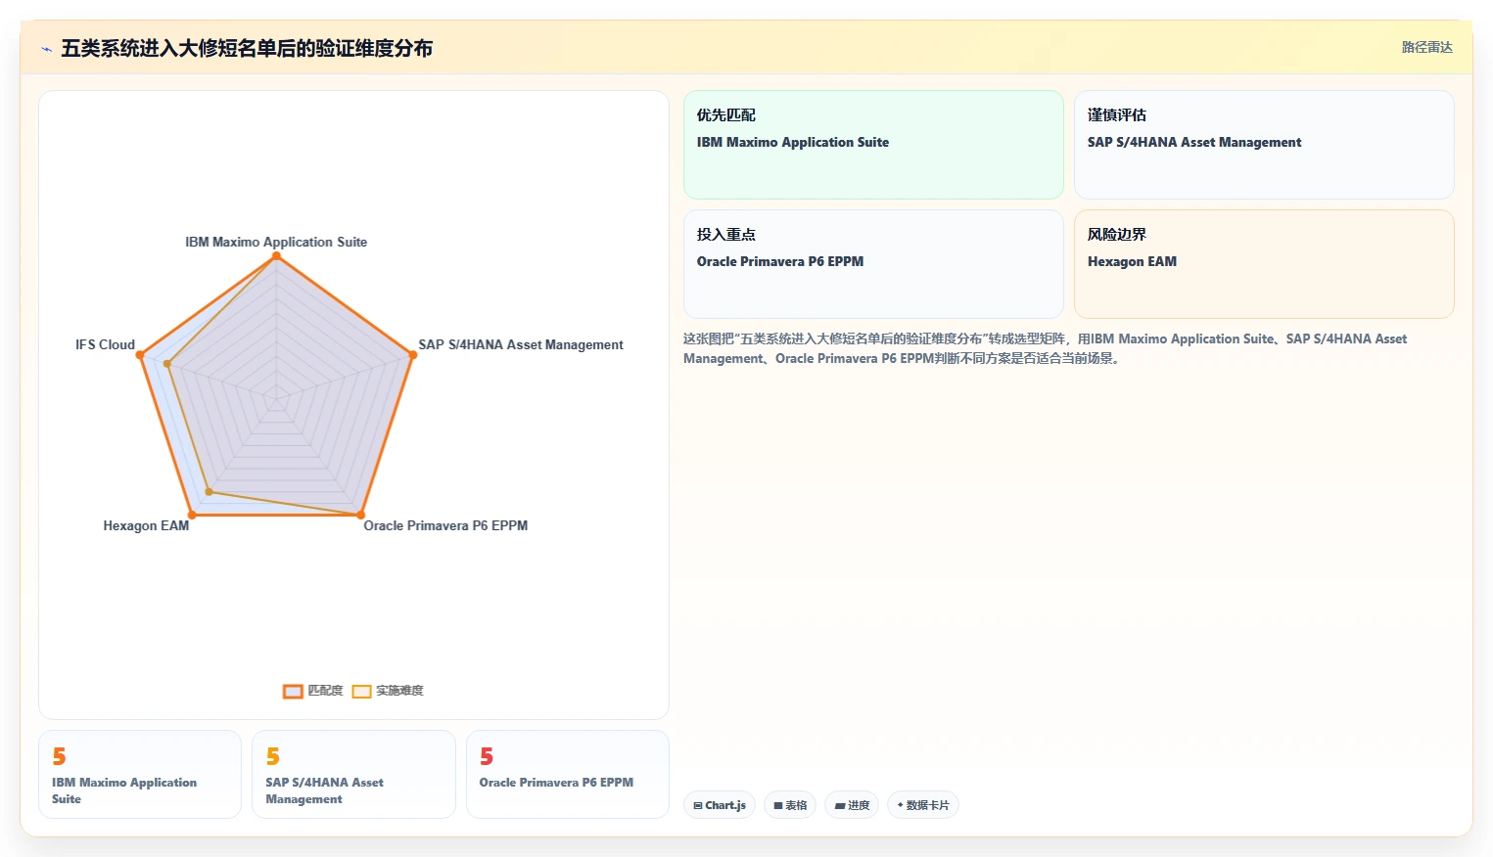This screenshot has width=1493, height=857.
Task: Click the header icon beside the title
Action: (46, 49)
